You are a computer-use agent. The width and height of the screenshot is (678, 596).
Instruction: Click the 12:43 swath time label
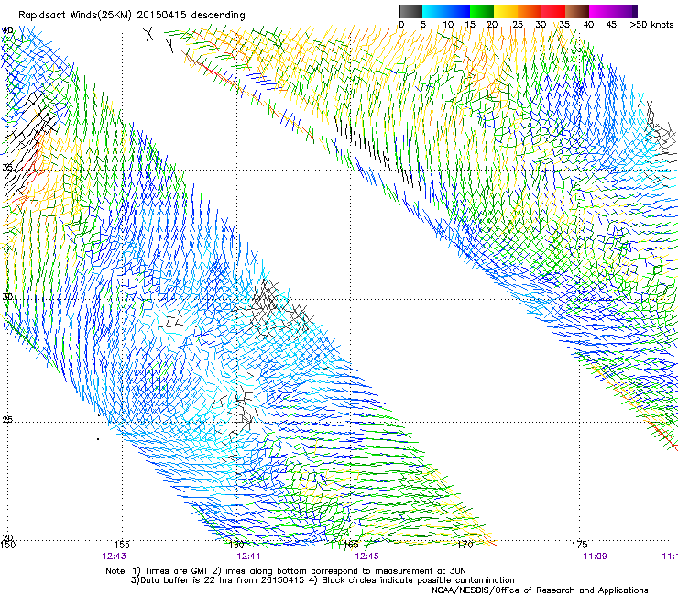click(x=115, y=557)
